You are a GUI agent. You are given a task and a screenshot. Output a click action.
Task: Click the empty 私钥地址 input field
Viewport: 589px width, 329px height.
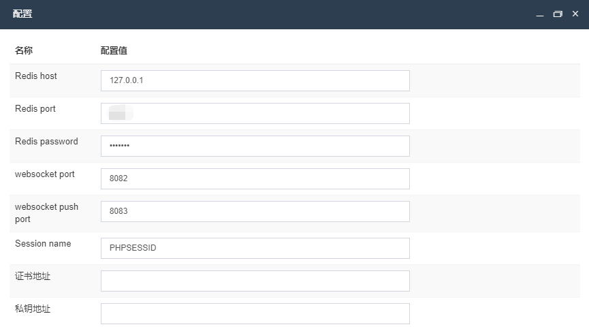(x=255, y=313)
